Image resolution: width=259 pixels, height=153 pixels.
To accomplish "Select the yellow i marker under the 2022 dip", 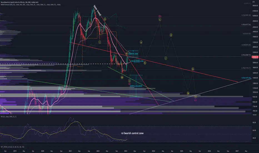I will pyautogui.click(x=99, y=42).
